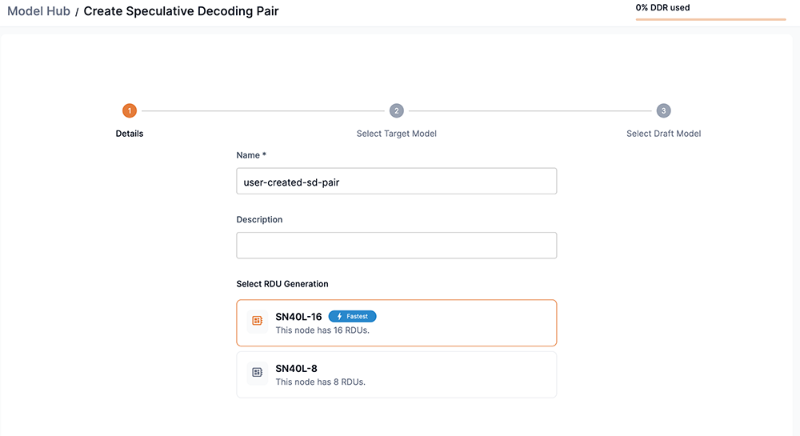Click the step 2 circle indicator

[397, 111]
